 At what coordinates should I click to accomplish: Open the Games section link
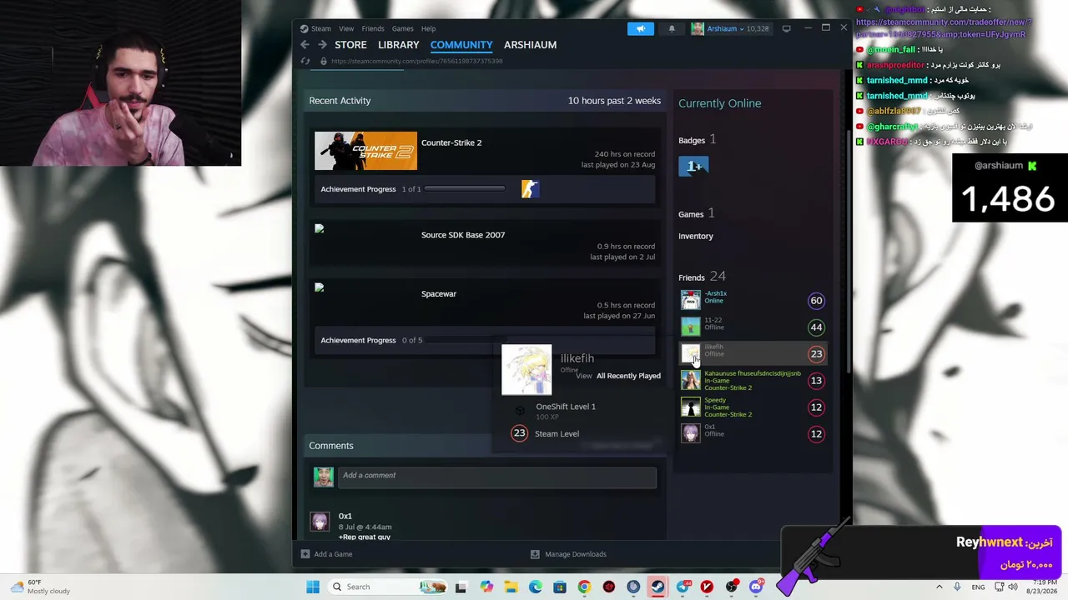point(691,214)
